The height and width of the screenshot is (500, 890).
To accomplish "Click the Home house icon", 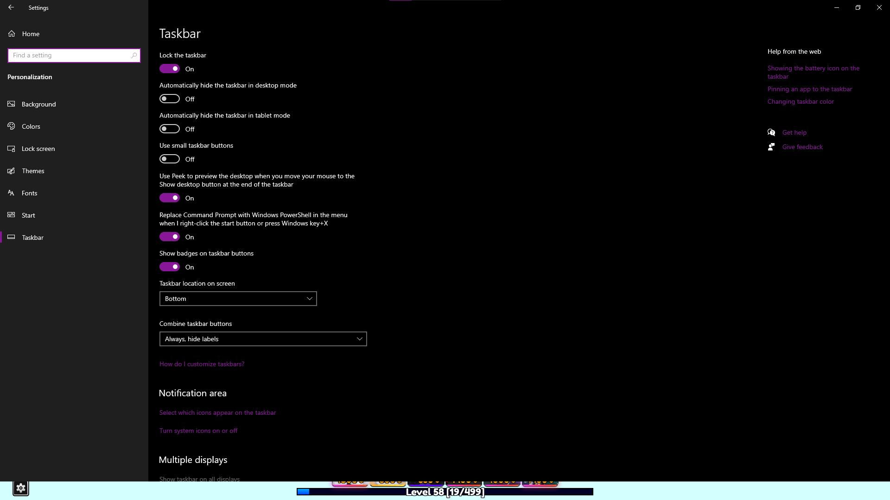I will pyautogui.click(x=12, y=33).
